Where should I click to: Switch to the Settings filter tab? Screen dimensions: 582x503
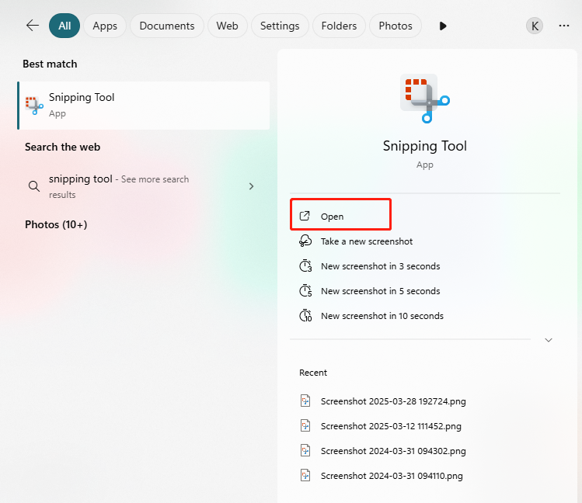tap(280, 26)
